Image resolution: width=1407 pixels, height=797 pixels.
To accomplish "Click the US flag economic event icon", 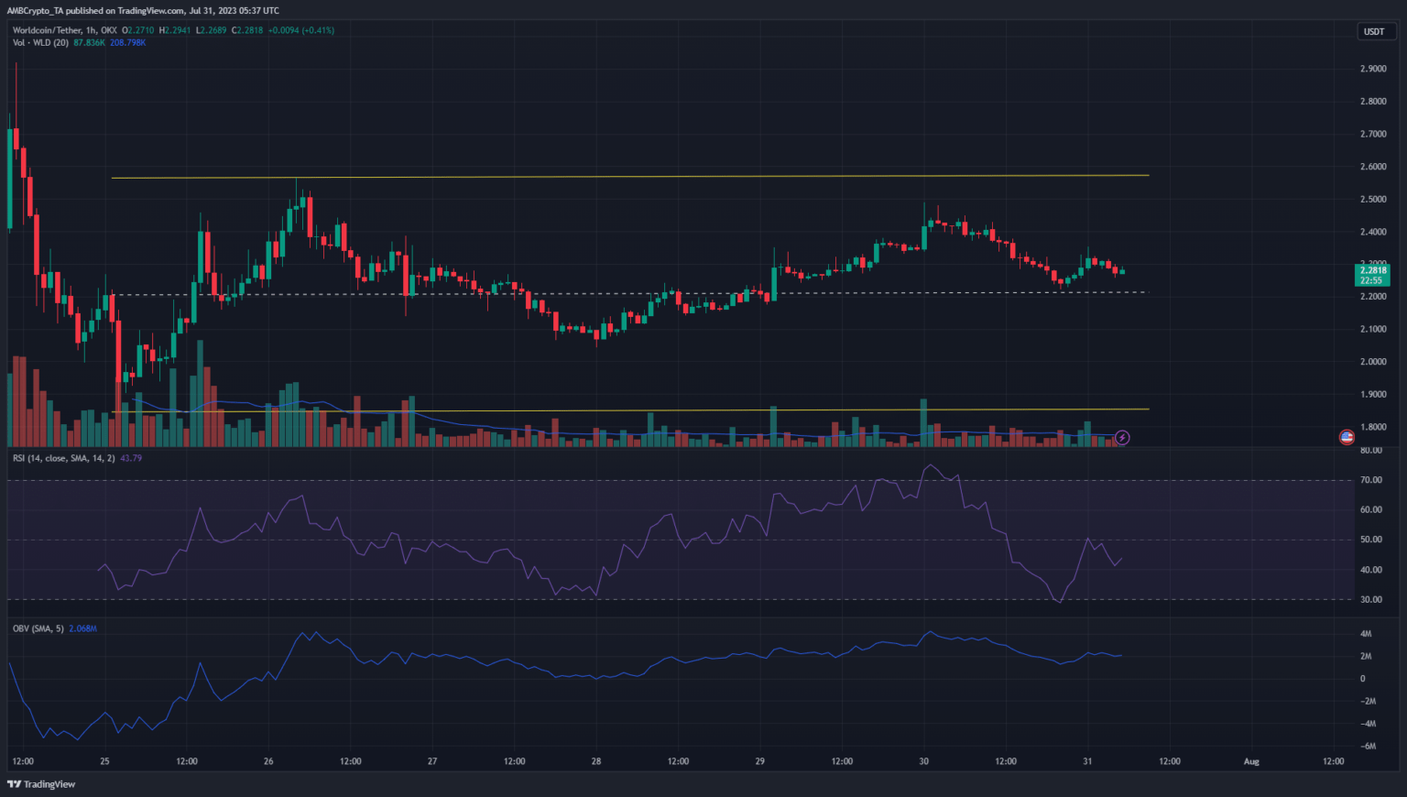I will click(x=1347, y=437).
